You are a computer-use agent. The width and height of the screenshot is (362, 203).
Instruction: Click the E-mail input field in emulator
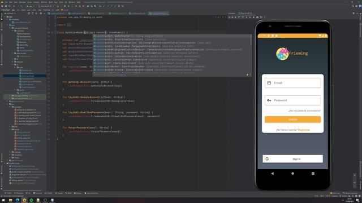point(292,83)
